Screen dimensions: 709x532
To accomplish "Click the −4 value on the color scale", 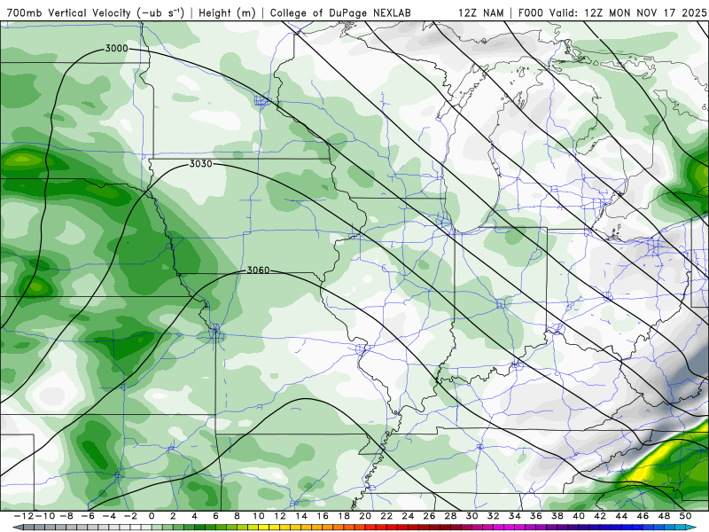I will click(x=109, y=516).
